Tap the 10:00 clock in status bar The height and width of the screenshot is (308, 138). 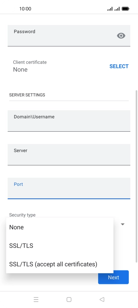(25, 9)
